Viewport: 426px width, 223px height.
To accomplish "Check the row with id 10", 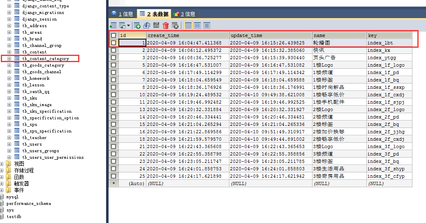I will (113, 95).
